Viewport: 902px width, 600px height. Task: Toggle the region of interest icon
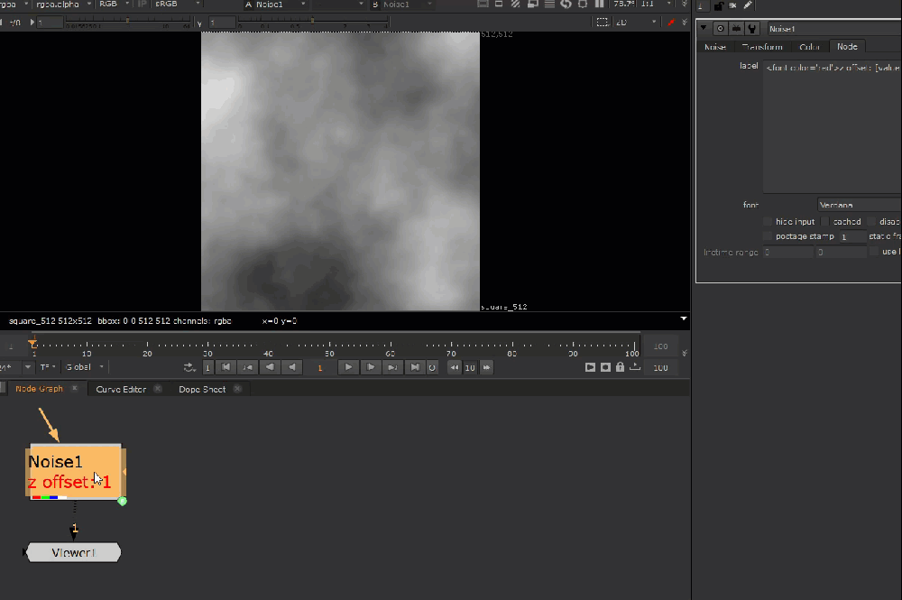tap(603, 22)
